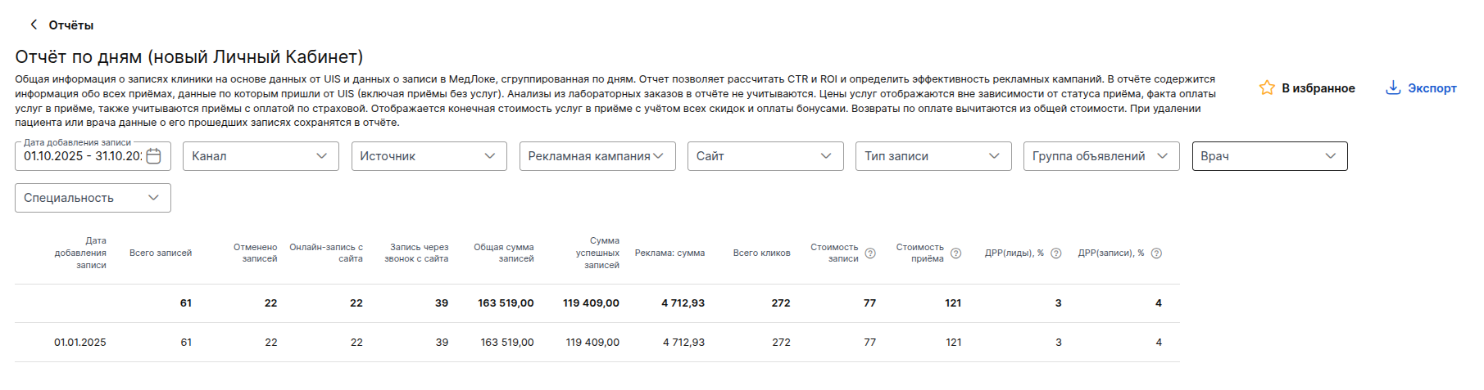Open the calendar icon in date field

pos(153,156)
